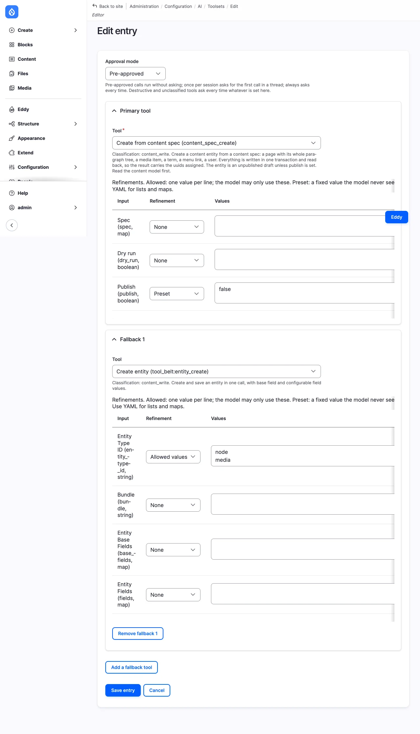Image resolution: width=420 pixels, height=734 pixels.
Task: Click the Content icon in sidebar
Action: (12, 59)
